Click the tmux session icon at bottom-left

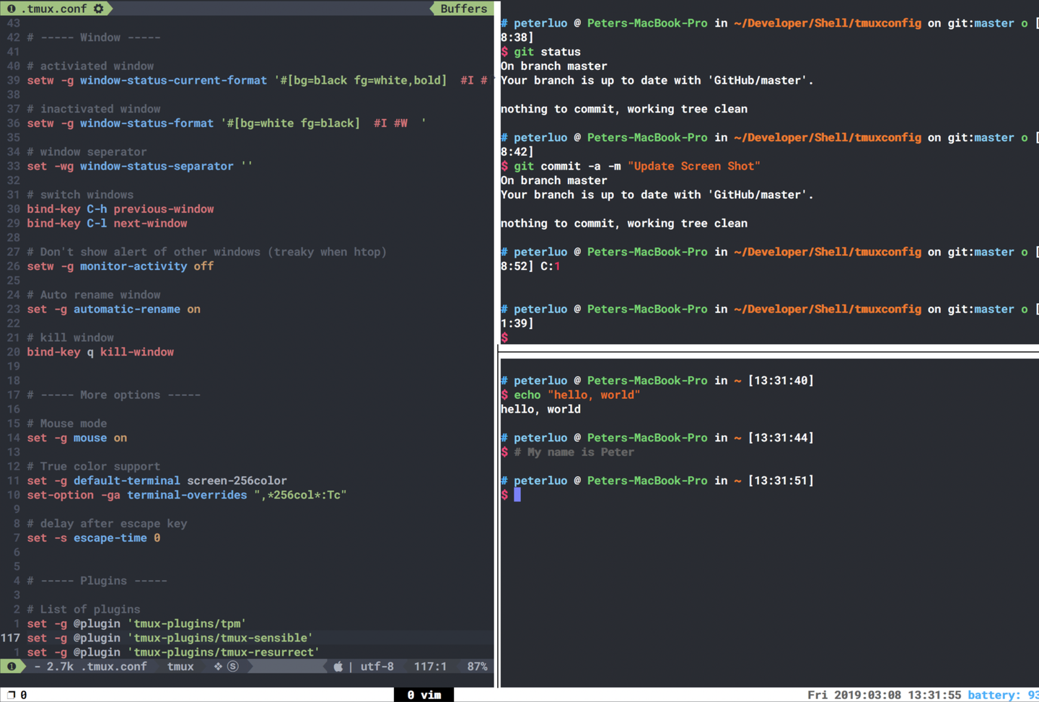click(x=11, y=695)
